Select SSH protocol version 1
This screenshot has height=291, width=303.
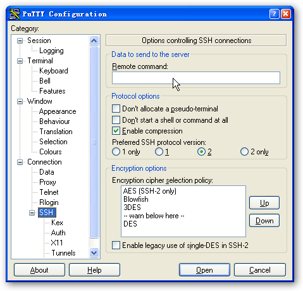pyautogui.click(x=159, y=152)
